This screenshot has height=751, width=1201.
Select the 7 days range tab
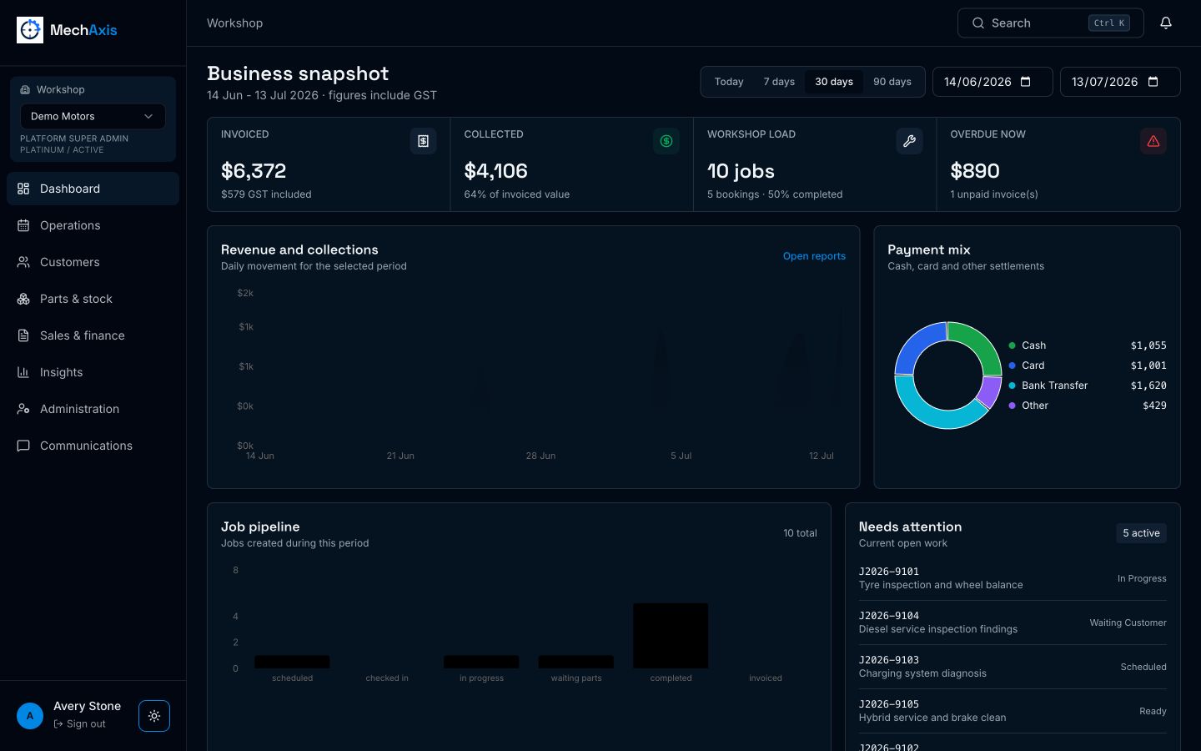pyautogui.click(x=779, y=82)
